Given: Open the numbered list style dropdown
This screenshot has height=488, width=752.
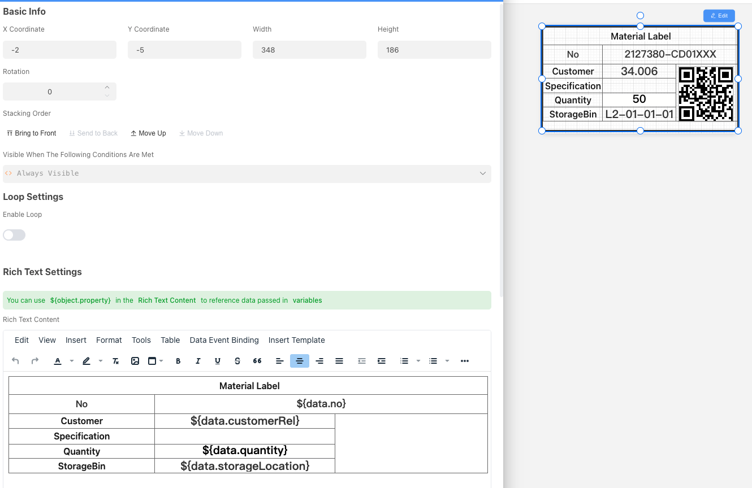Looking at the screenshot, I should pyautogui.click(x=418, y=361).
